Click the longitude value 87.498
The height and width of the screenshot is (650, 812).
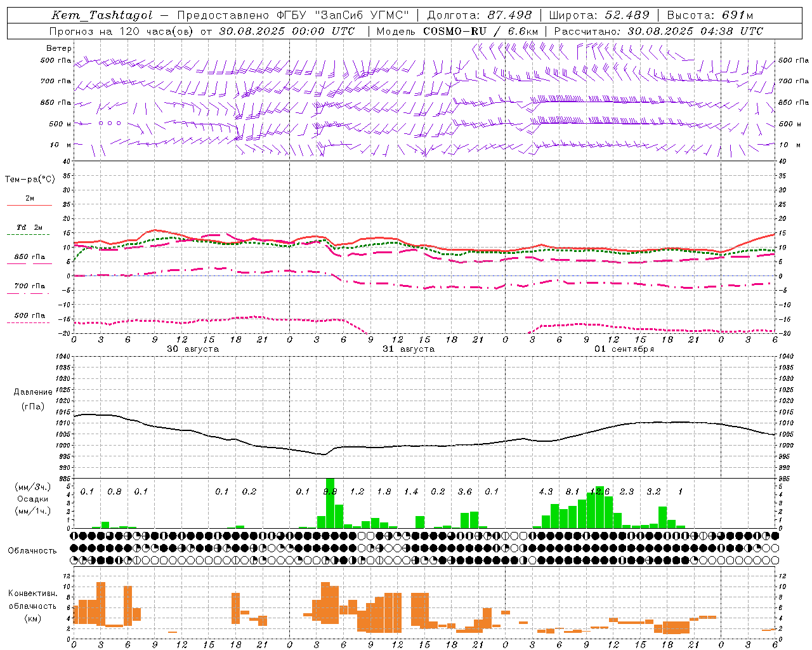509,15
